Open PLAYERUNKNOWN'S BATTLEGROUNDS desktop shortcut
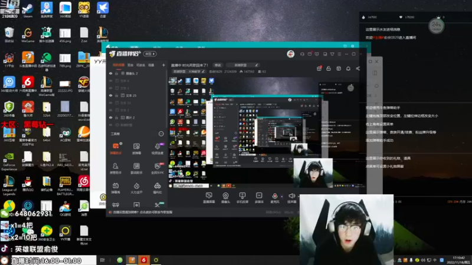 pyautogui.click(x=65, y=185)
